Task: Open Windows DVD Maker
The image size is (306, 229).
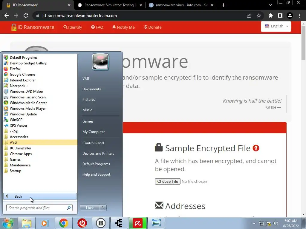Action: 40,91
